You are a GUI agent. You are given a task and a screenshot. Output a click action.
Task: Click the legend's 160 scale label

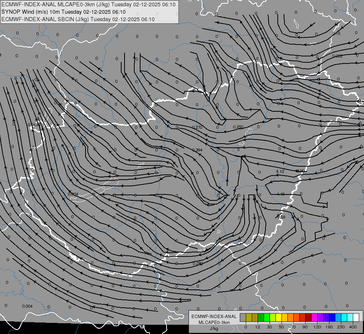(x=329, y=327)
